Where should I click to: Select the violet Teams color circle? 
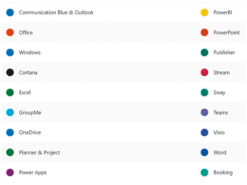[205, 113]
